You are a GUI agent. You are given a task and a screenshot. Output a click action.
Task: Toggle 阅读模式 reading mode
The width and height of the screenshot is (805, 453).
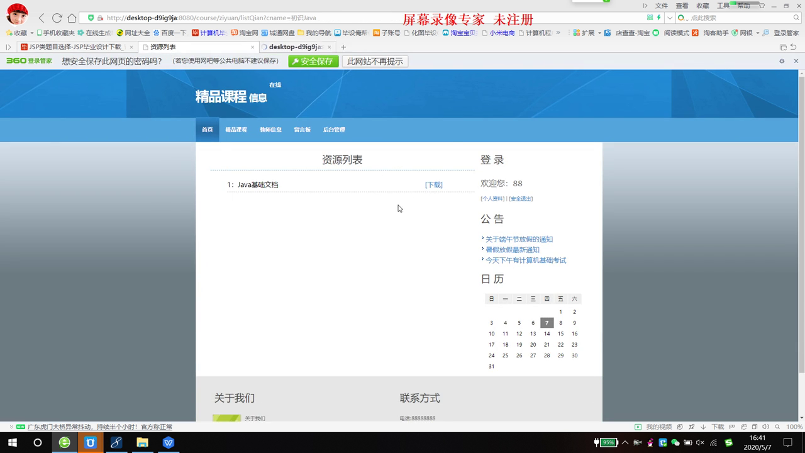(x=672, y=33)
